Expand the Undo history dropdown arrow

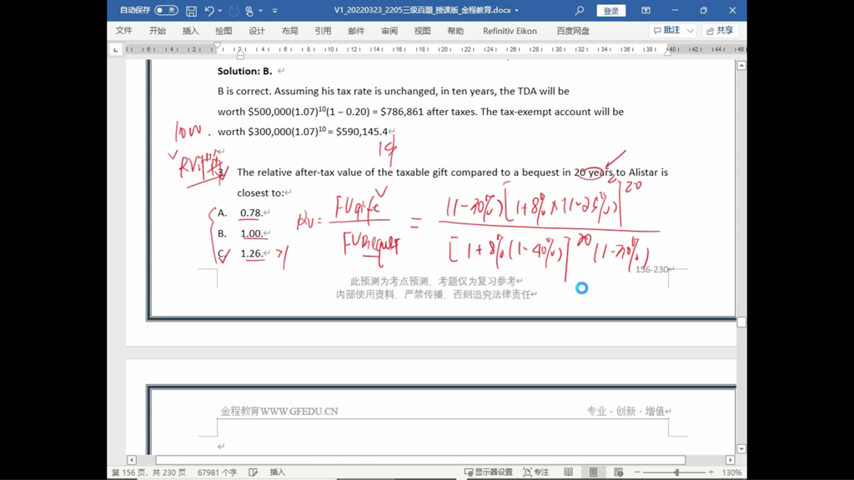(220, 11)
